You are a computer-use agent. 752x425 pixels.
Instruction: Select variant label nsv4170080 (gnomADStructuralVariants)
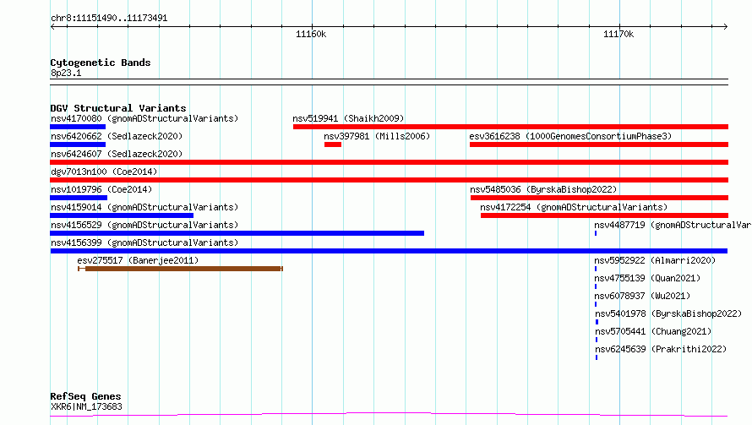[144, 118]
